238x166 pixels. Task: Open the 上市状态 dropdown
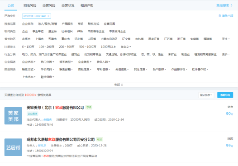coord(29,77)
